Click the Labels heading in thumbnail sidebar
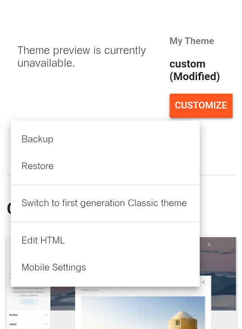Image resolution: width=242 pixels, height=329 pixels. click(13, 324)
